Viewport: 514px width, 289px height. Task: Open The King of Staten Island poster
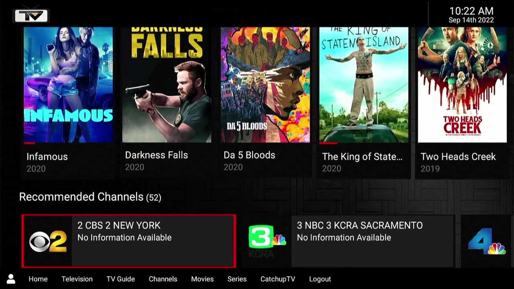[x=364, y=85]
